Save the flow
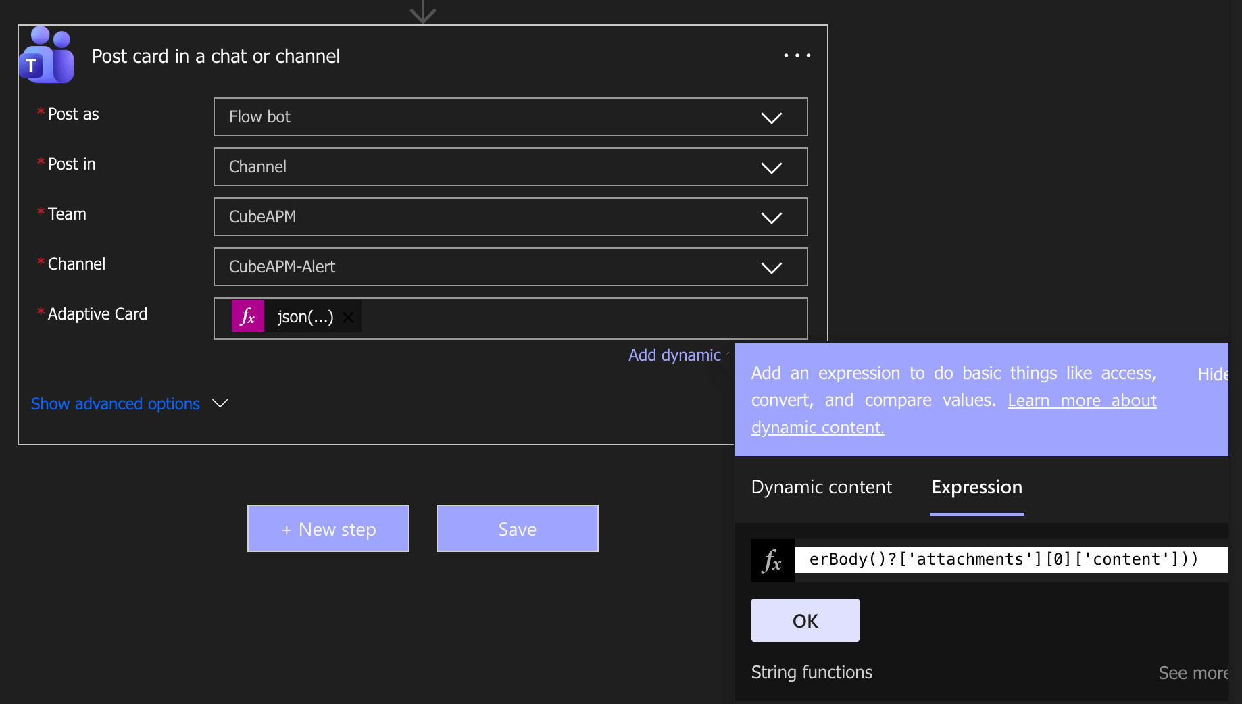 [x=516, y=528]
